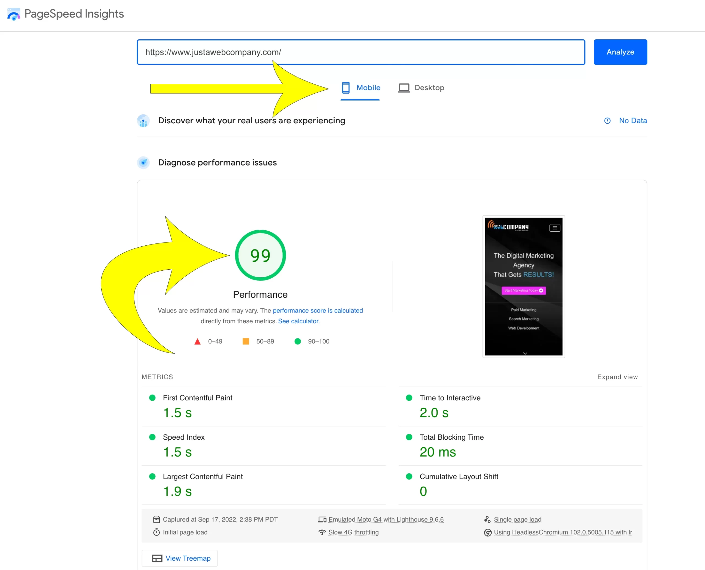
Task: Click the URL input field
Action: [361, 52]
